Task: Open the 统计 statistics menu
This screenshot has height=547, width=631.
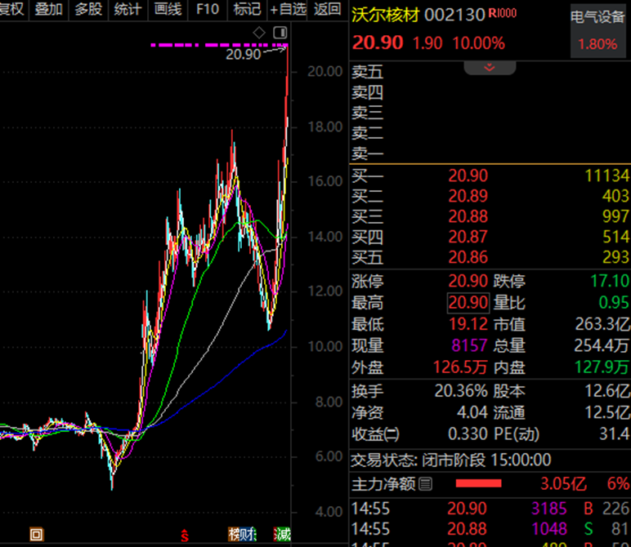Action: 128,9
